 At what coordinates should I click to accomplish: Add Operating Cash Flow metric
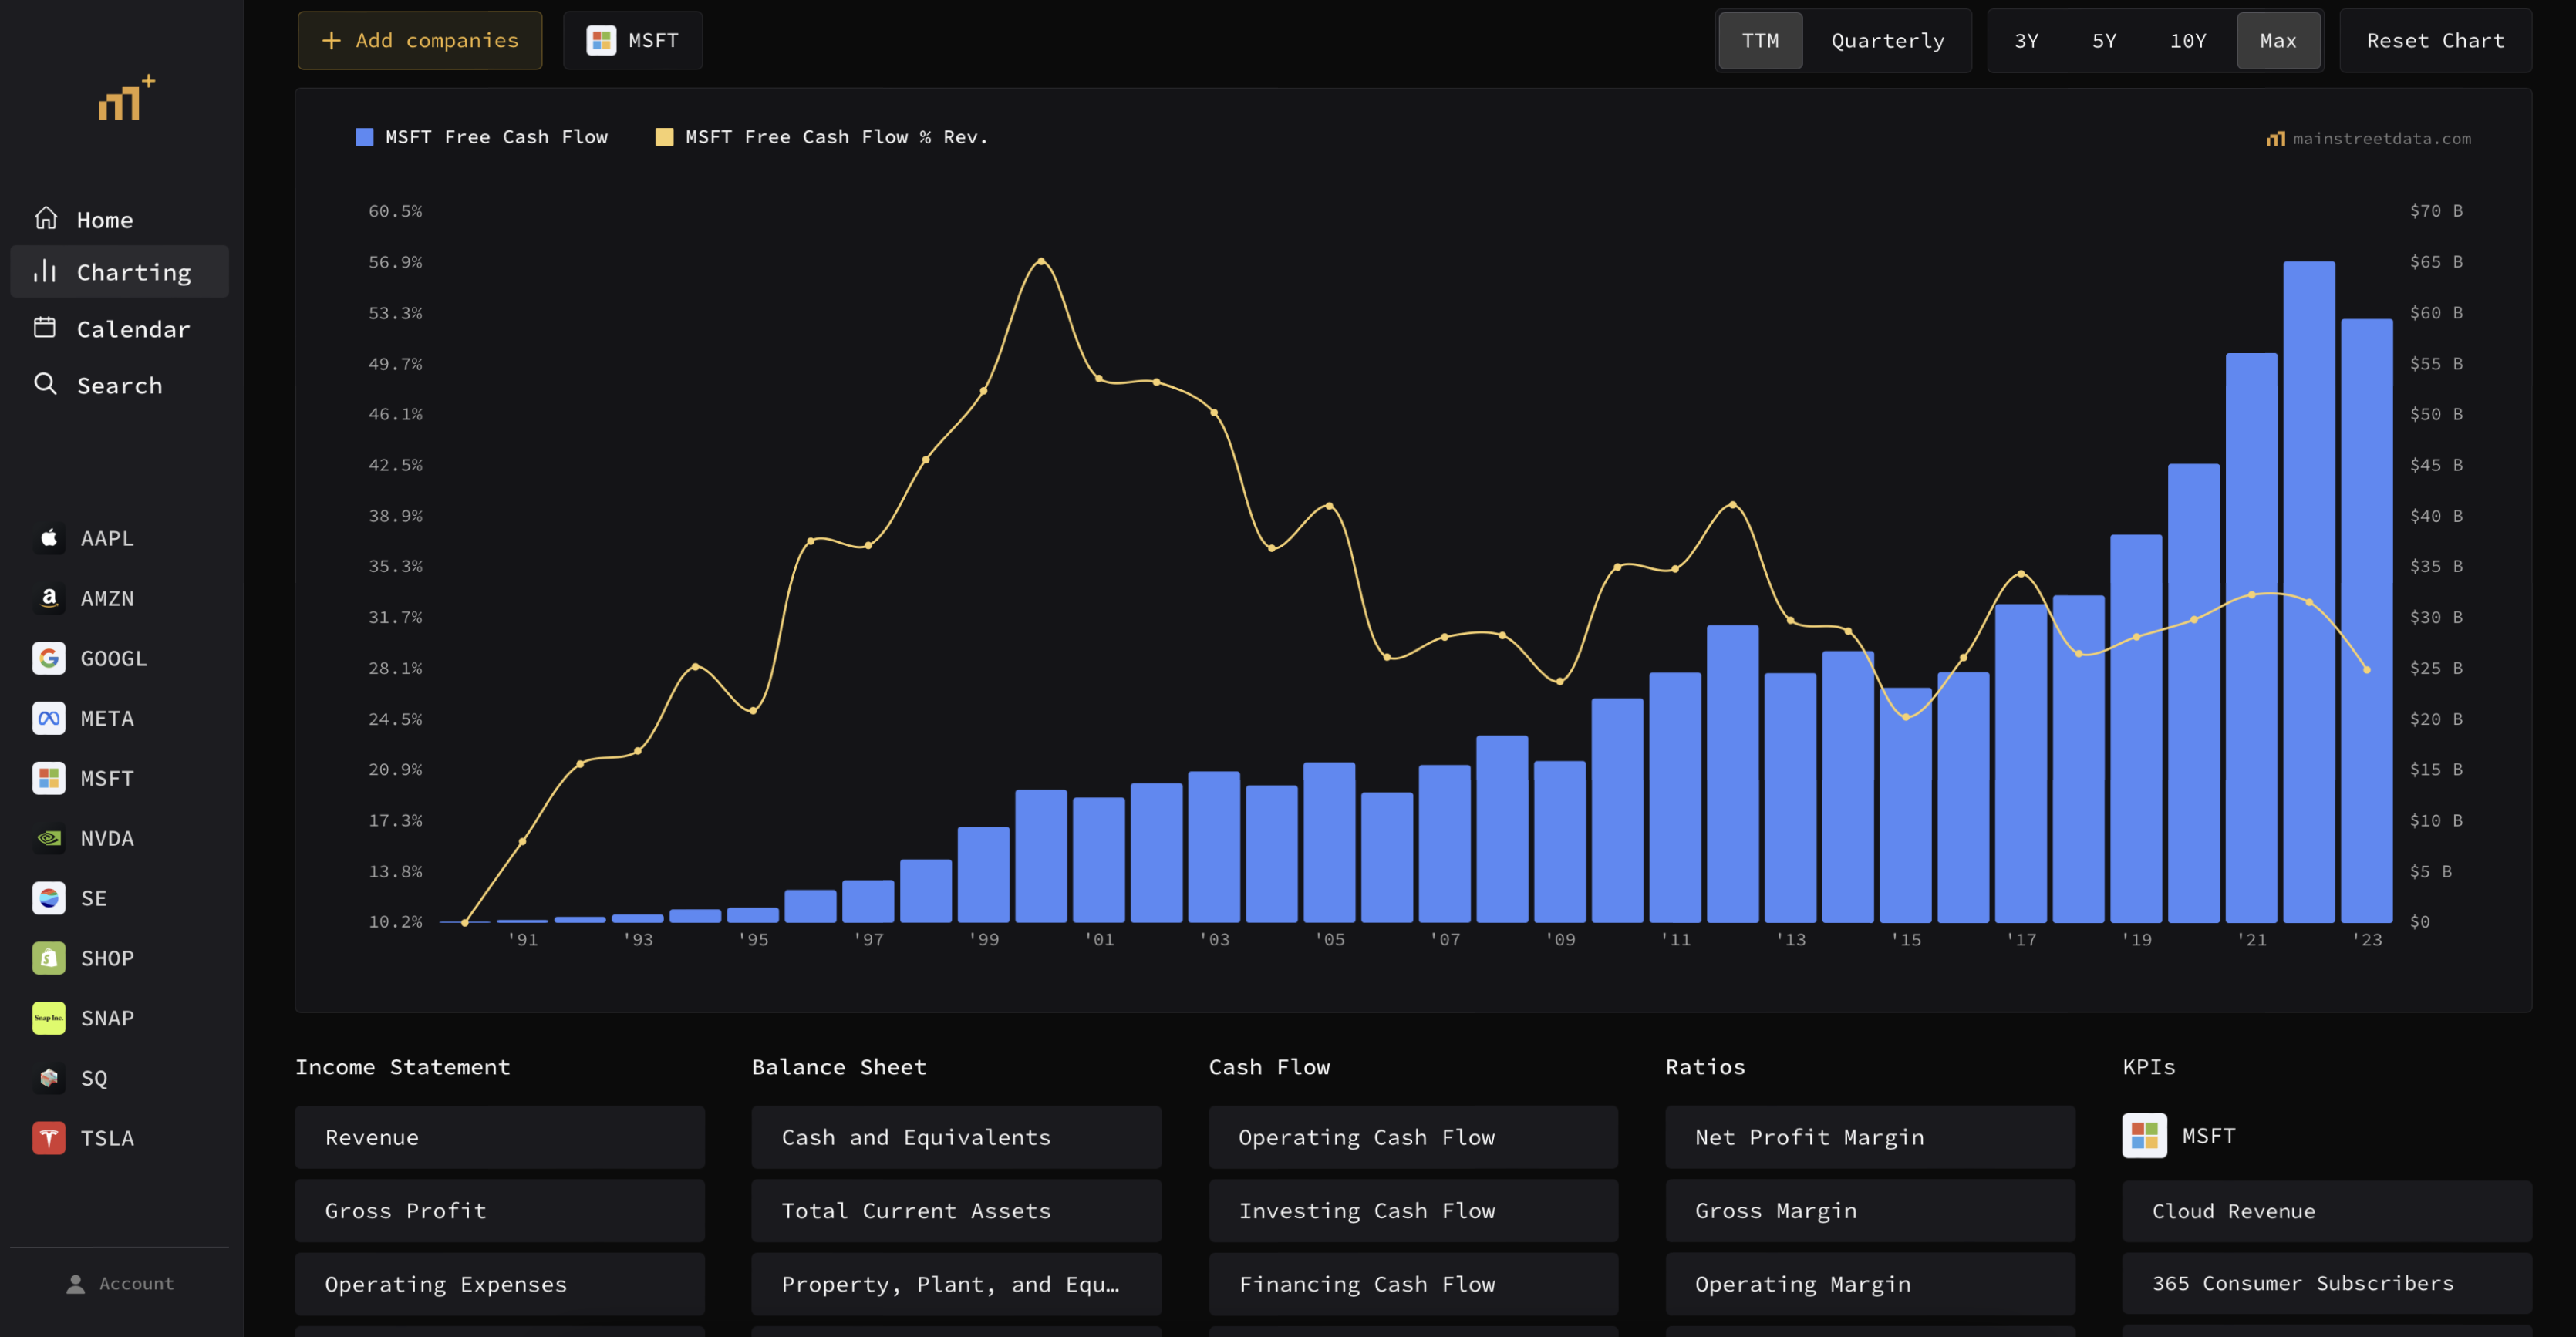pos(1413,1137)
